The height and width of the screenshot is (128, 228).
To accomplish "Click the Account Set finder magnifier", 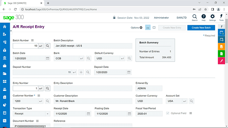I will (192, 101).
